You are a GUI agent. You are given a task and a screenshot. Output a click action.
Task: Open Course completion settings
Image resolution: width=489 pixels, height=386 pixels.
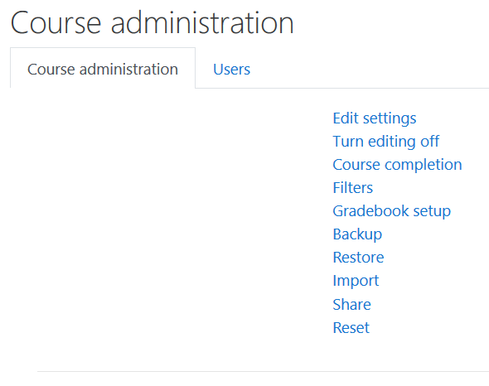coord(397,165)
